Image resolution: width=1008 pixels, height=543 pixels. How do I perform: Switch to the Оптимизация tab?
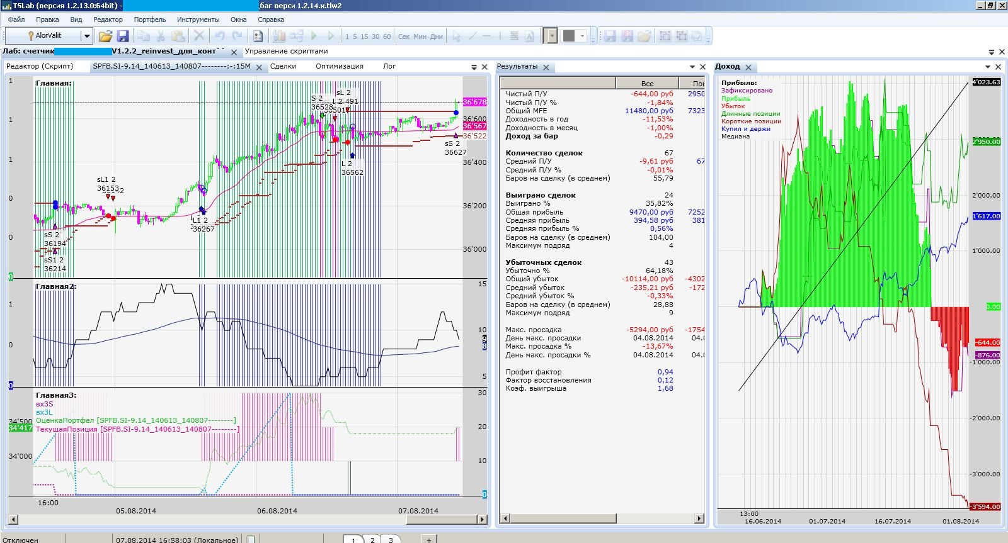(x=339, y=66)
